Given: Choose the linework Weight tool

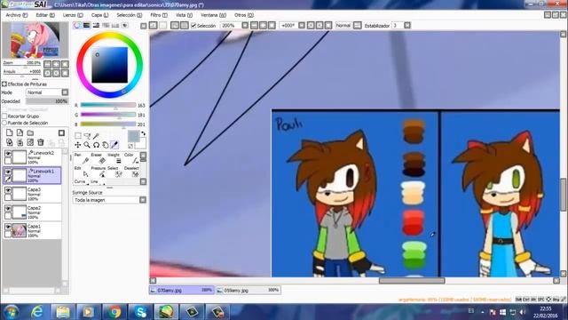Looking at the screenshot, I should [114, 159].
